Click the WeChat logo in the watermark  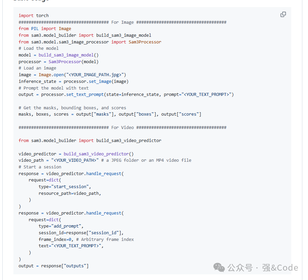219,267
